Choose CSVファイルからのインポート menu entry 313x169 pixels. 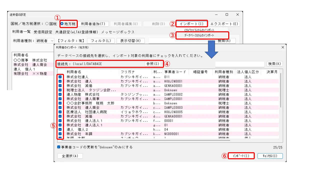199,30
